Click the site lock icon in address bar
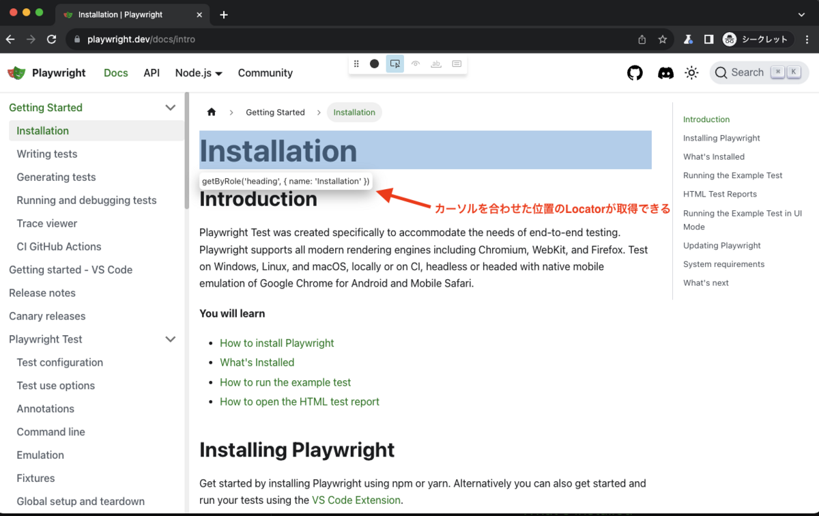Viewport: 819px width, 516px height. tap(76, 40)
